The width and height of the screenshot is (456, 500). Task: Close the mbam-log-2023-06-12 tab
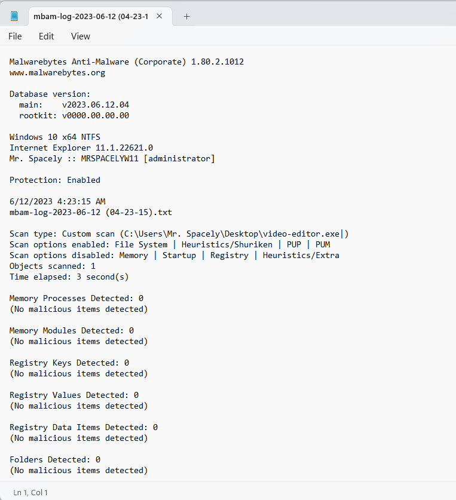coord(159,16)
